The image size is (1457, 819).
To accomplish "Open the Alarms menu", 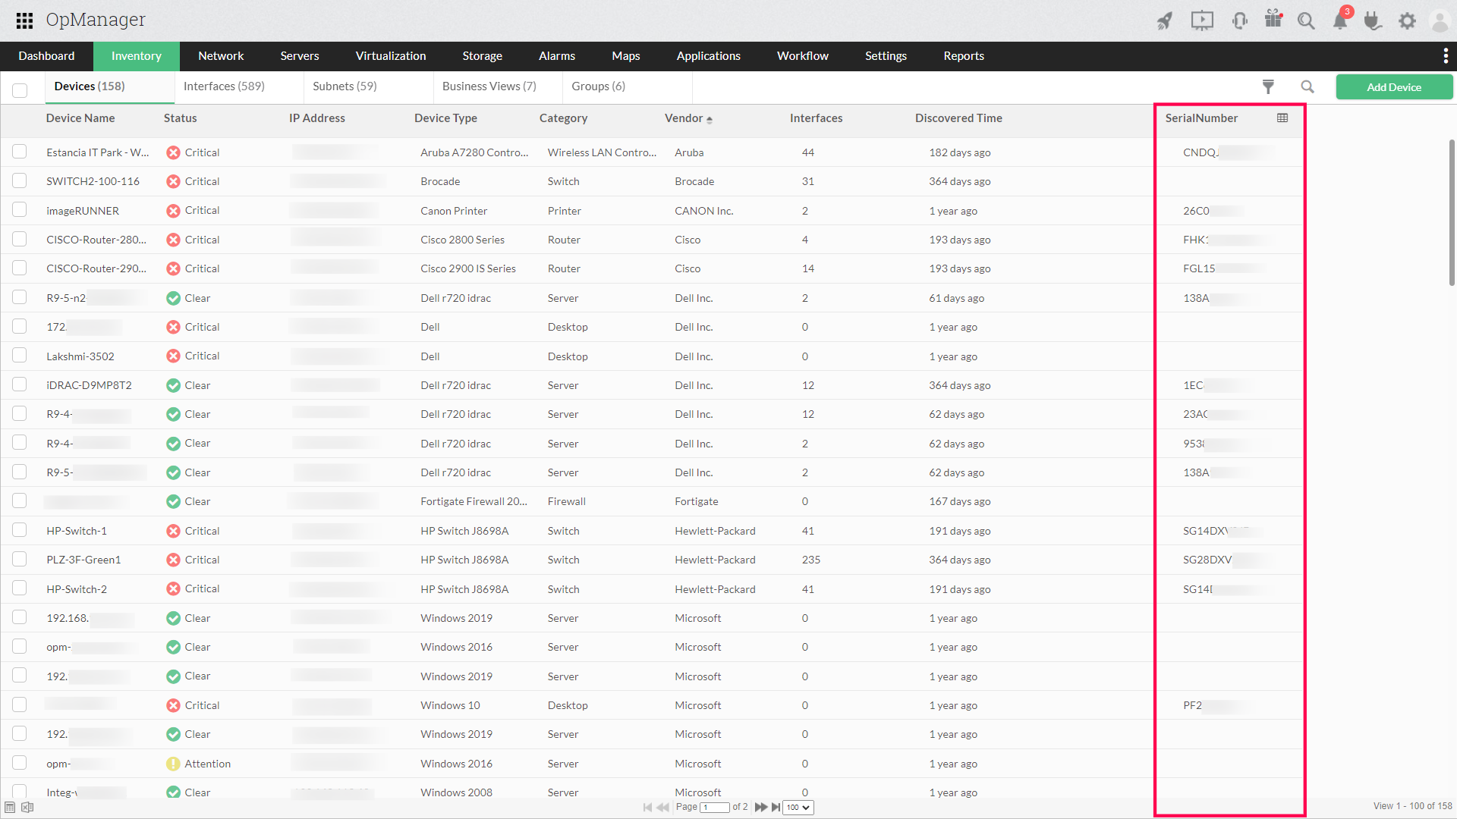I will (x=556, y=56).
